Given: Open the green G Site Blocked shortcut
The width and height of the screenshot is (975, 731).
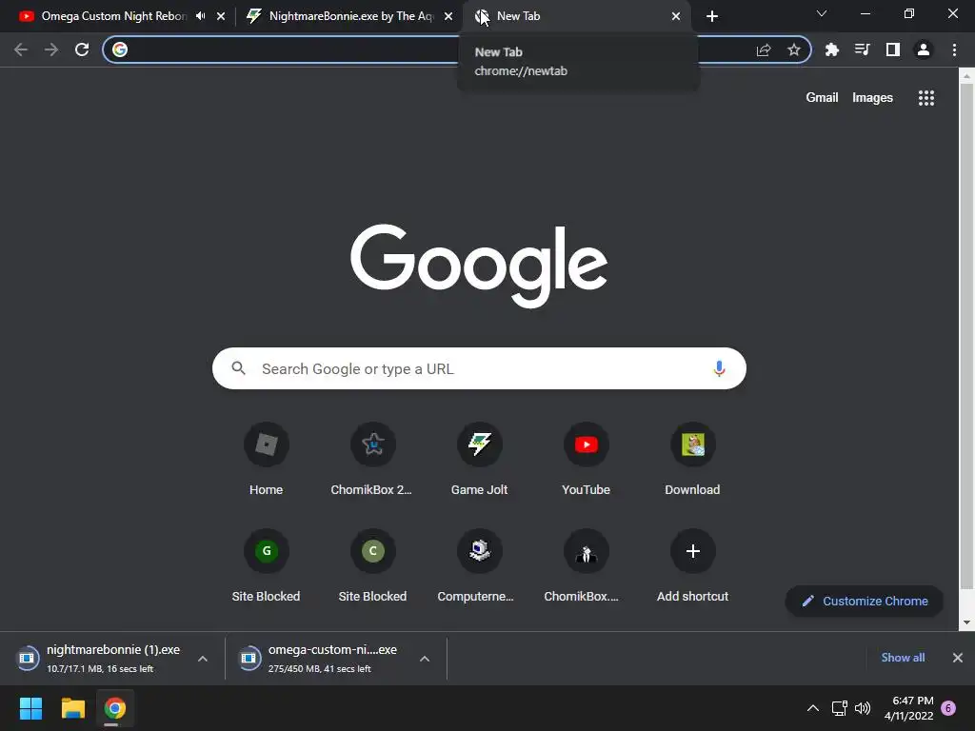Looking at the screenshot, I should coord(267,566).
